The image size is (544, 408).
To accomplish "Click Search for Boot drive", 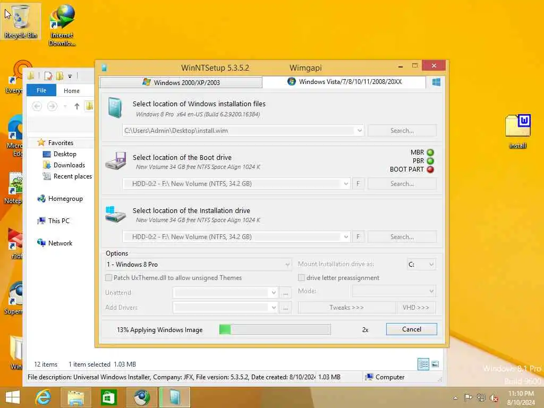I will (x=402, y=183).
